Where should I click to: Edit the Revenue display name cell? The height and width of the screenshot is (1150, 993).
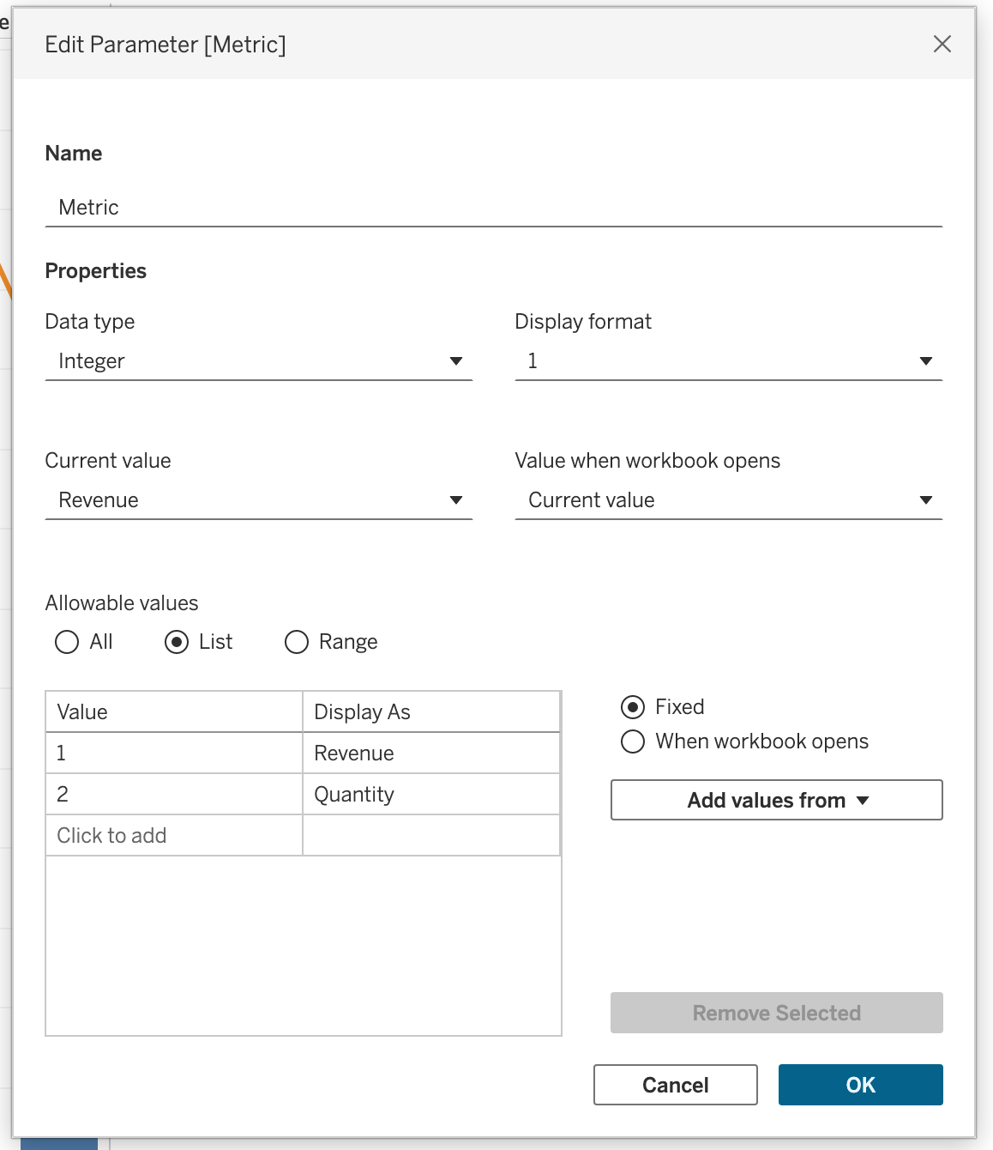tap(430, 754)
